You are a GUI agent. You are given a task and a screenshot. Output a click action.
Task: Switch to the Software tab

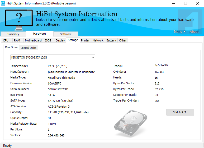coord(66,34)
